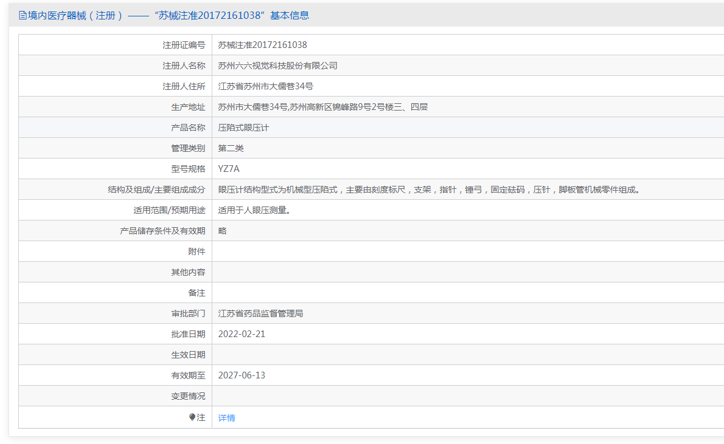Click management category value 第二类

(x=231, y=148)
